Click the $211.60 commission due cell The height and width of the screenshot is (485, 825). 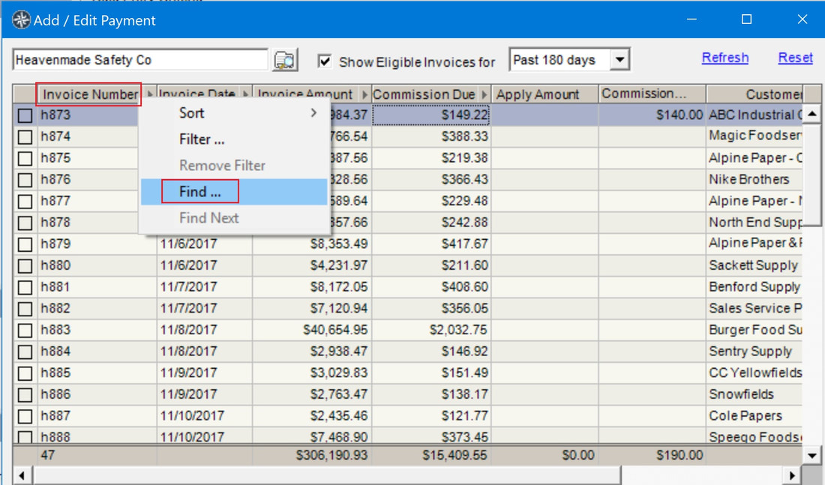(431, 265)
